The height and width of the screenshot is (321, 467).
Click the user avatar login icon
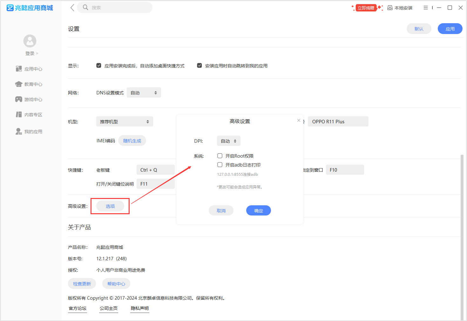(x=30, y=41)
